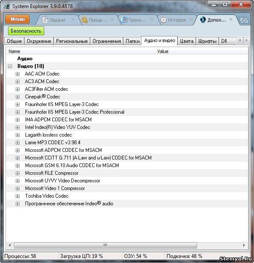This screenshot has width=254, height=263.
Task: Select the Аудио group row
Action: click(x=127, y=59)
